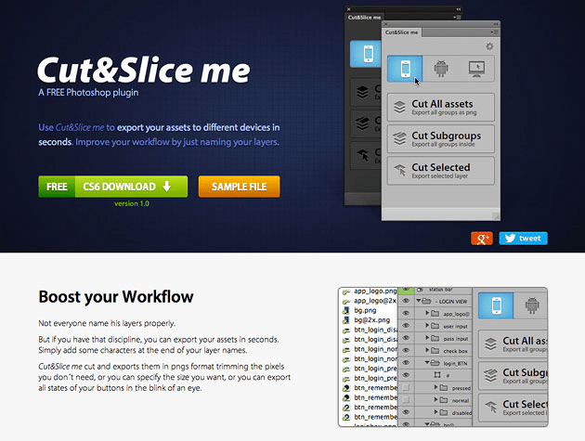Image resolution: width=585 pixels, height=441 pixels.
Task: Click the 'version 1.0' label
Action: pyautogui.click(x=132, y=203)
